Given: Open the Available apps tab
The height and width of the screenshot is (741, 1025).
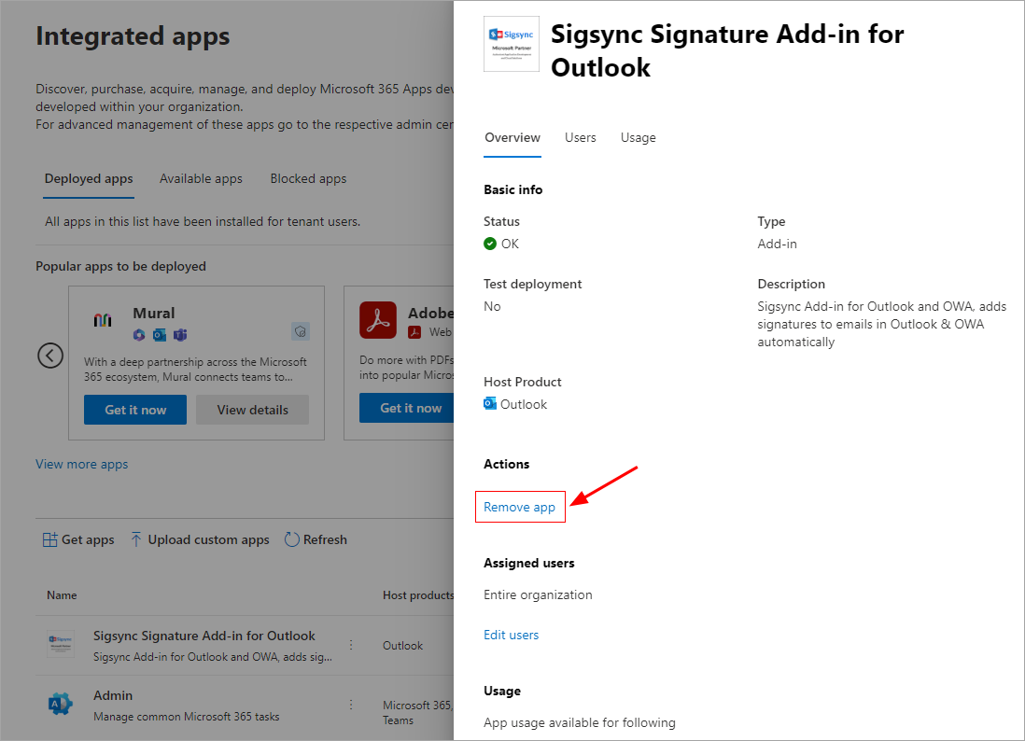Looking at the screenshot, I should (x=201, y=178).
